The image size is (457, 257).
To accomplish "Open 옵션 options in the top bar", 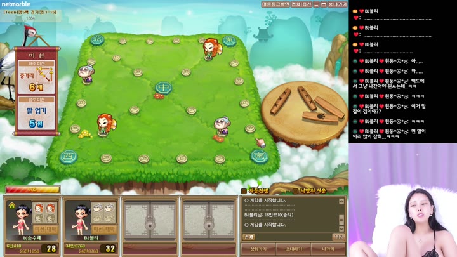I will (x=307, y=4).
